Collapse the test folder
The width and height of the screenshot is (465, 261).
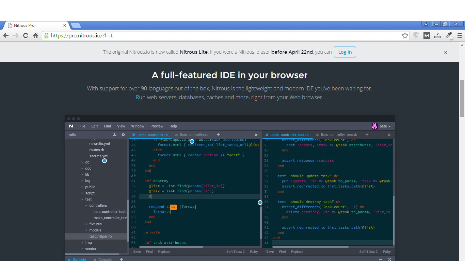tap(82, 199)
